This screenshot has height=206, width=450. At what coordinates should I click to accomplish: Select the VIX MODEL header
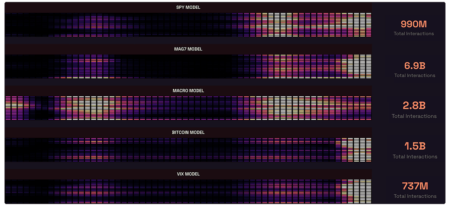pyautogui.click(x=188, y=174)
